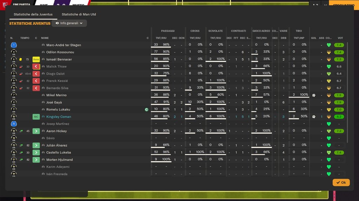Click Marc-André ter Stegen's condition heart icon
Image resolution: width=359 pixels, height=201 pixels.
(329, 45)
